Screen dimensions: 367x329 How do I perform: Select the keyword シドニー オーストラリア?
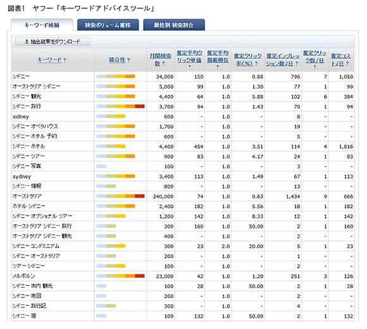(x=36, y=256)
